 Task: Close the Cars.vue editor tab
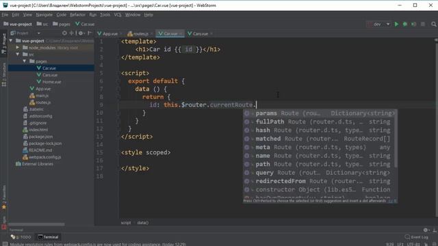(211, 33)
